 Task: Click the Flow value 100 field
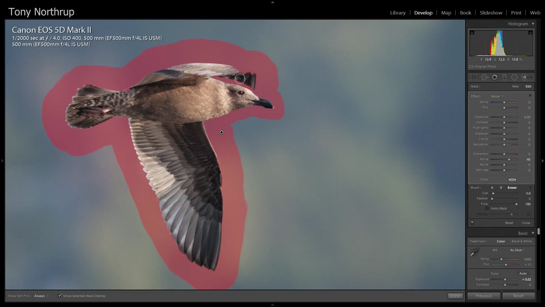(x=528, y=204)
